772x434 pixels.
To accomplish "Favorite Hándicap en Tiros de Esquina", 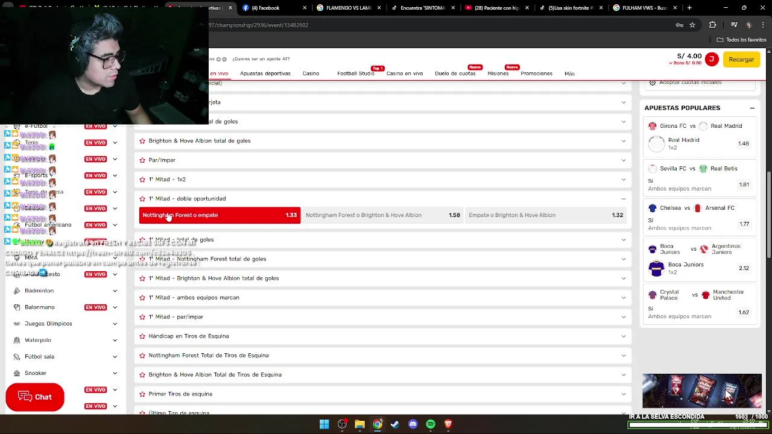I will pyautogui.click(x=142, y=336).
